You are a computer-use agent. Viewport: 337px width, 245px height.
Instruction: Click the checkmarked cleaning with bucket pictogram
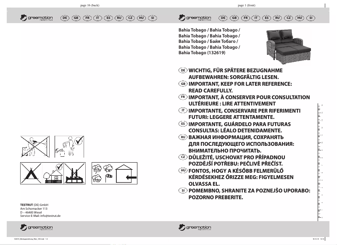pyautogui.click(x=69, y=146)
